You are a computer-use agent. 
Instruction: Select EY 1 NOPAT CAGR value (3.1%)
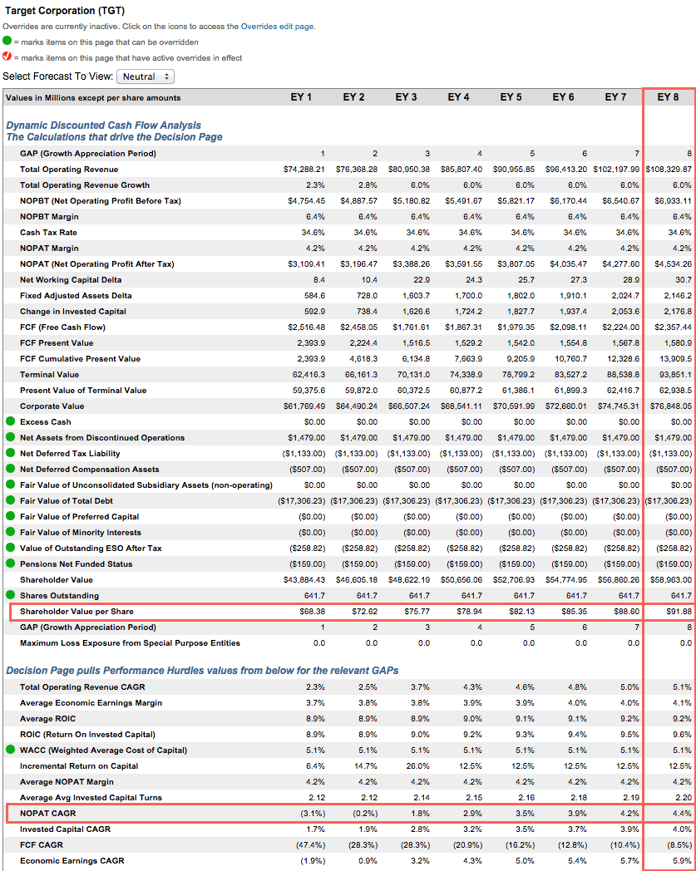tap(313, 813)
